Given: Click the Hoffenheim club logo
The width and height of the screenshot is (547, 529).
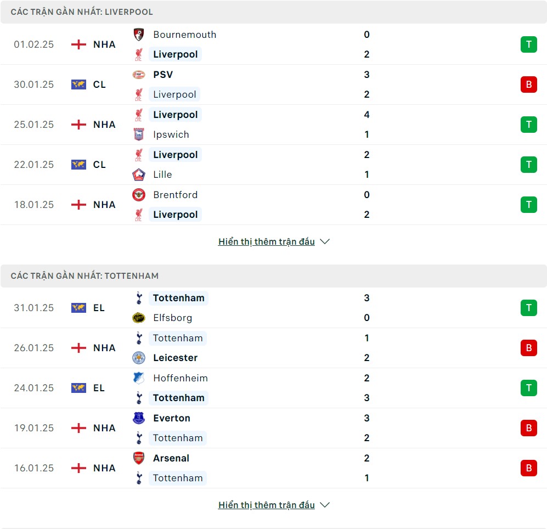Looking at the screenshot, I should [x=139, y=378].
